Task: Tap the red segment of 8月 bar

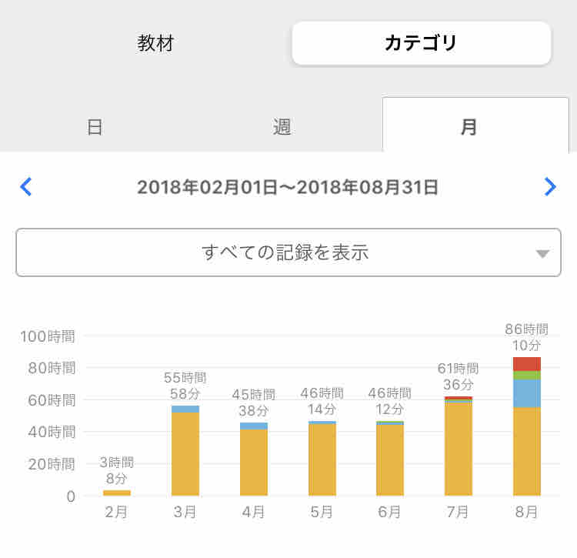Action: click(526, 364)
